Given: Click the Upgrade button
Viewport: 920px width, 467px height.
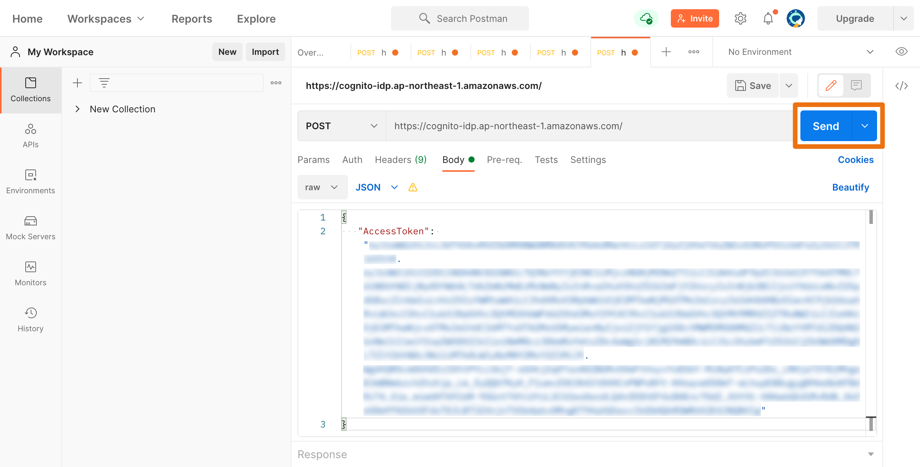Looking at the screenshot, I should tap(855, 18).
